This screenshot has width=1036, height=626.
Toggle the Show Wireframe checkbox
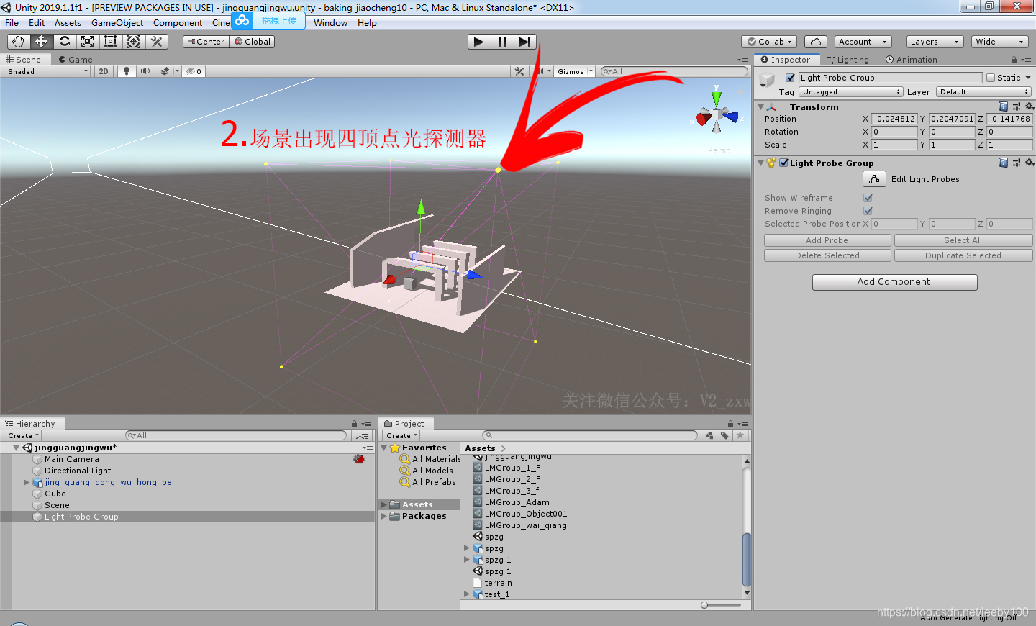pyautogui.click(x=868, y=198)
